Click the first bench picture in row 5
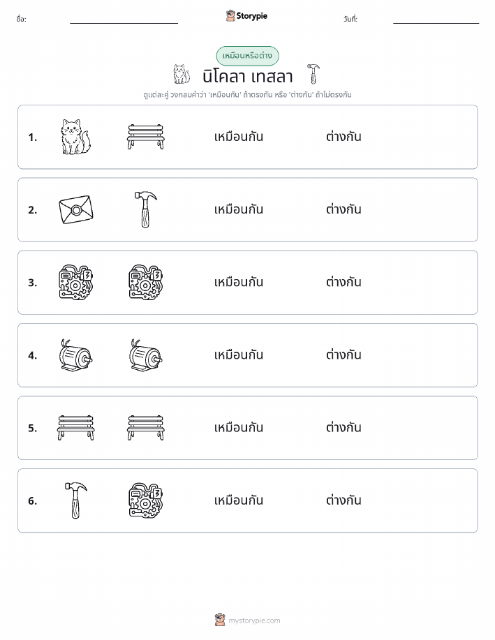Viewport: 495px width, 640px height. pyautogui.click(x=76, y=428)
